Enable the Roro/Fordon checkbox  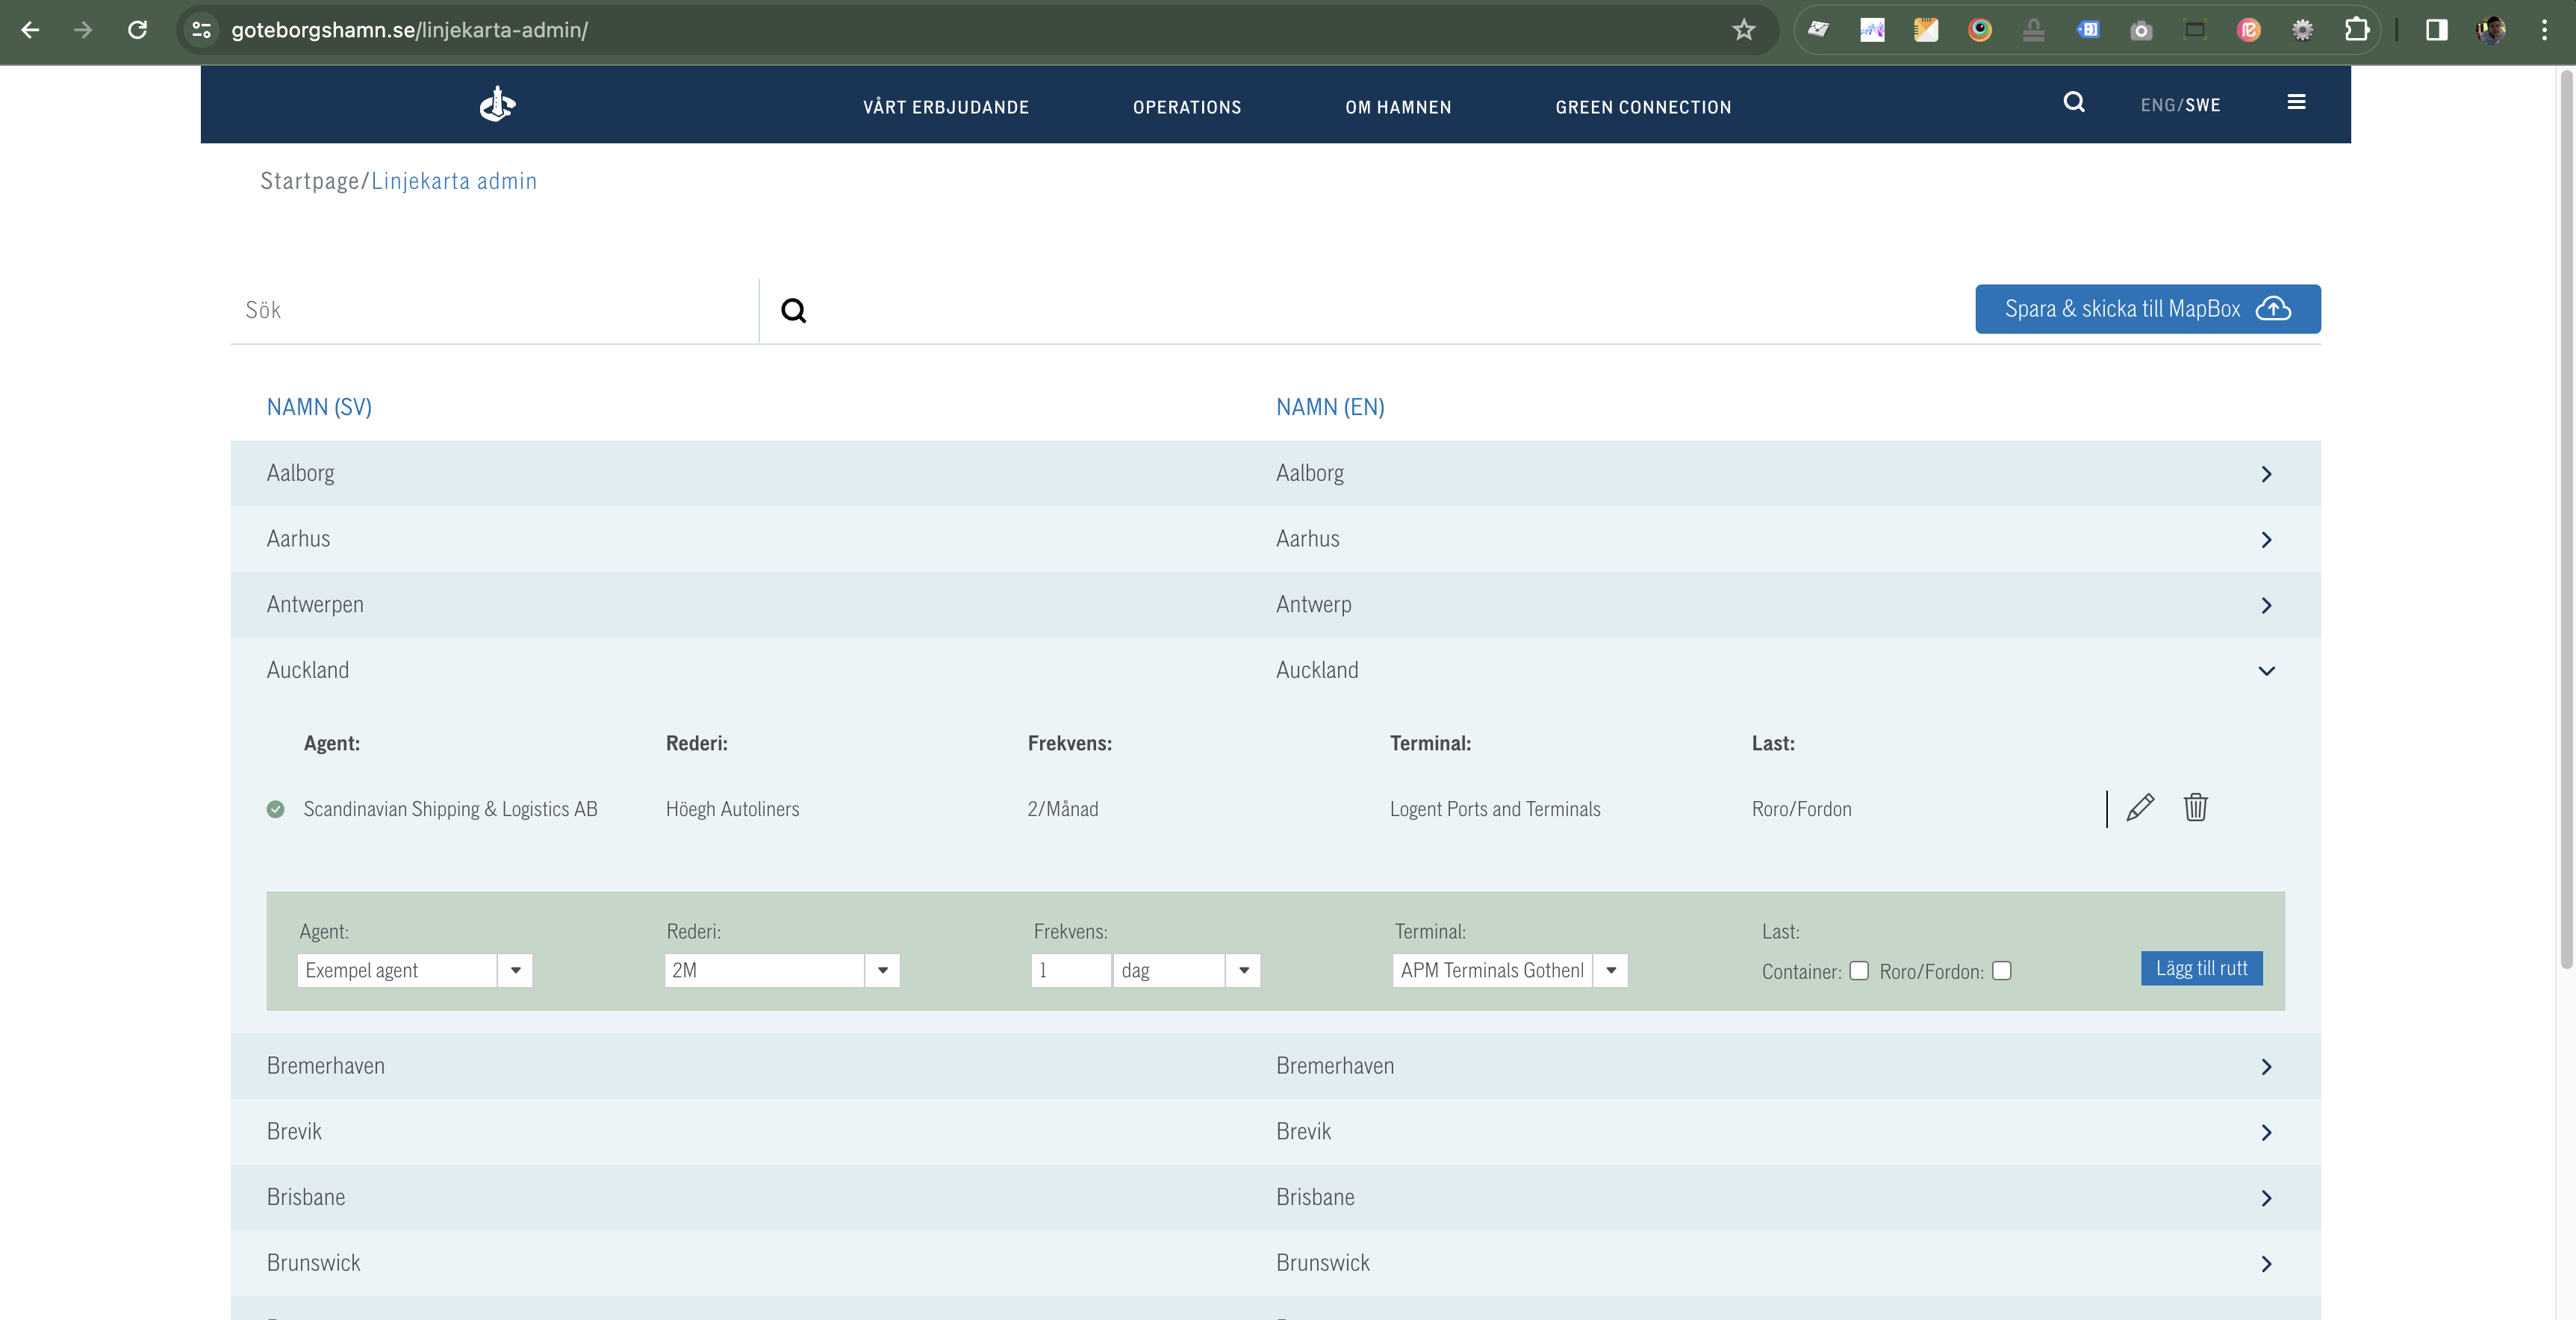(2001, 971)
